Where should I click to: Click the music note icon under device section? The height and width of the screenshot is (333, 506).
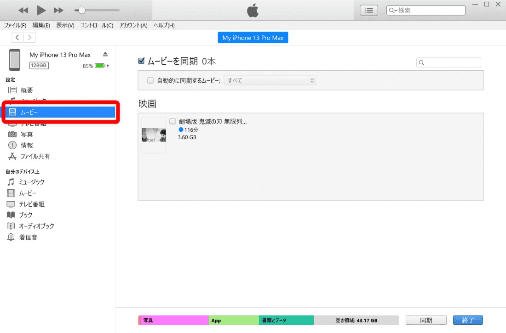click(x=11, y=182)
